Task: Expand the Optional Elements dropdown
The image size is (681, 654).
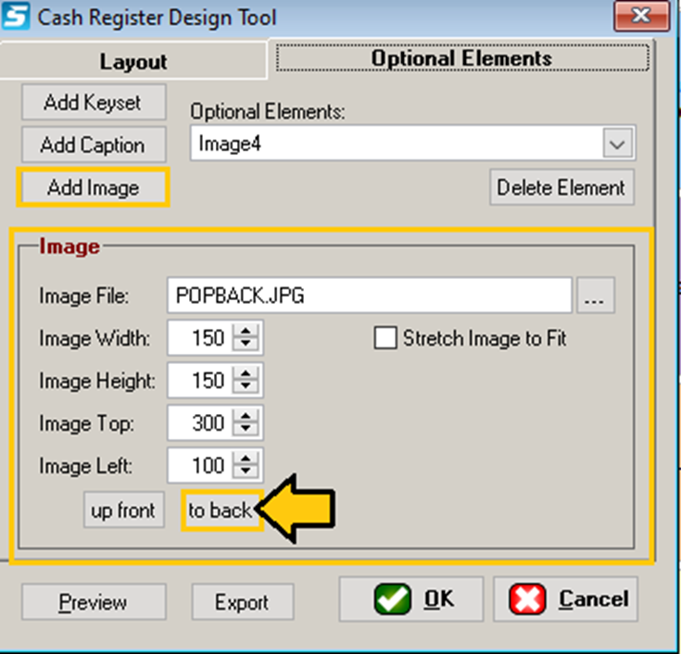Action: click(x=617, y=145)
